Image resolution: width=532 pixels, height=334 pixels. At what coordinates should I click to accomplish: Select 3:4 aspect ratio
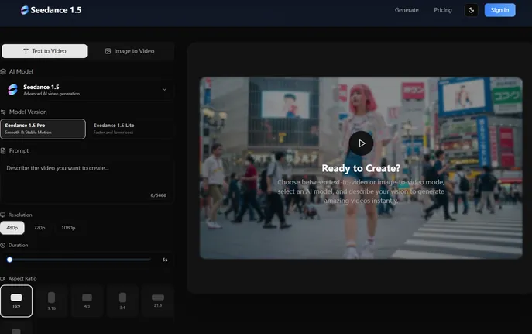pyautogui.click(x=122, y=301)
